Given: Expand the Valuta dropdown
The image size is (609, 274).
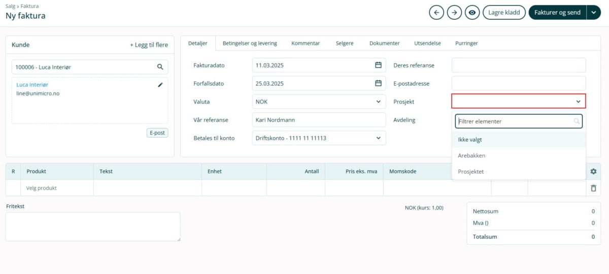Looking at the screenshot, I should 378,102.
